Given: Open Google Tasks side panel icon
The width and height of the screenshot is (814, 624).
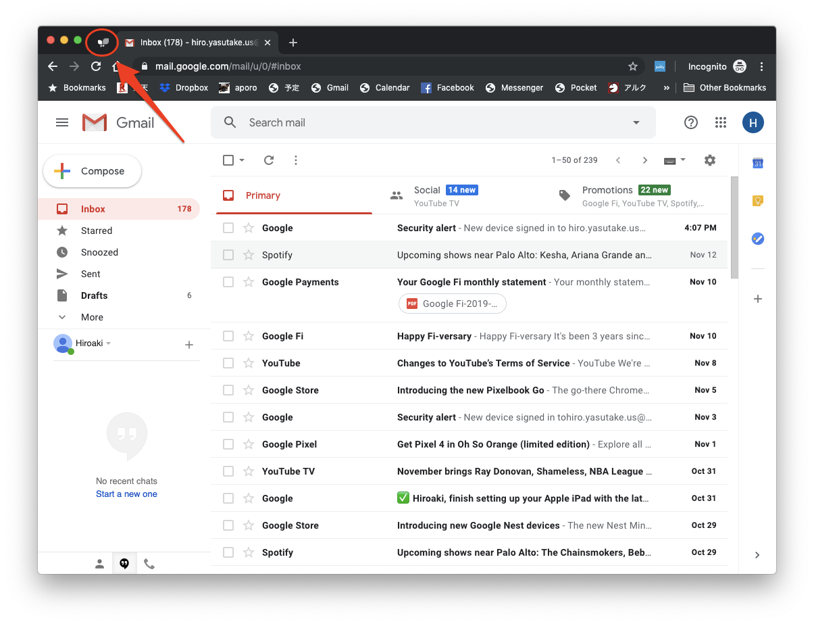Looking at the screenshot, I should pos(758,239).
